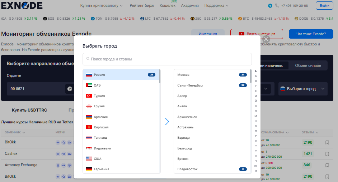This screenshot has height=182, width=338.
Task: Select США country
Action: (121, 158)
